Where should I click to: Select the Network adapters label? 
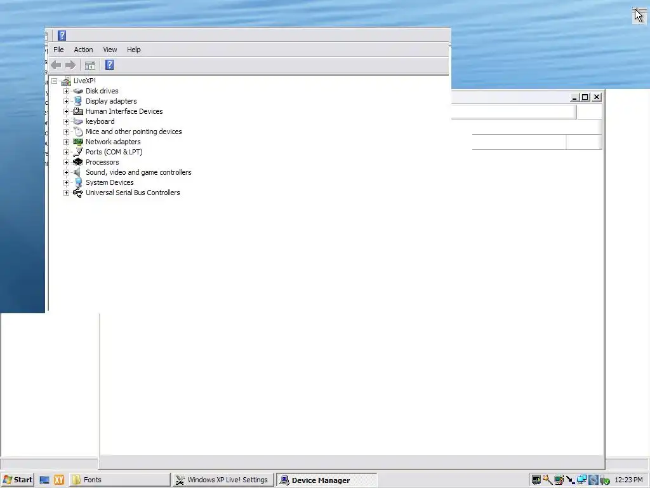[x=113, y=142]
